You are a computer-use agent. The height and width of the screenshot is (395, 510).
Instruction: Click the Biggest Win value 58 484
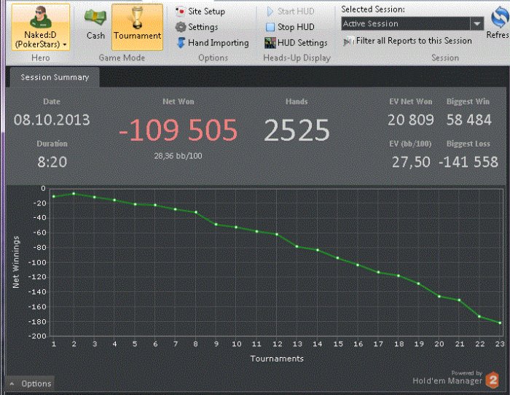pyautogui.click(x=468, y=120)
